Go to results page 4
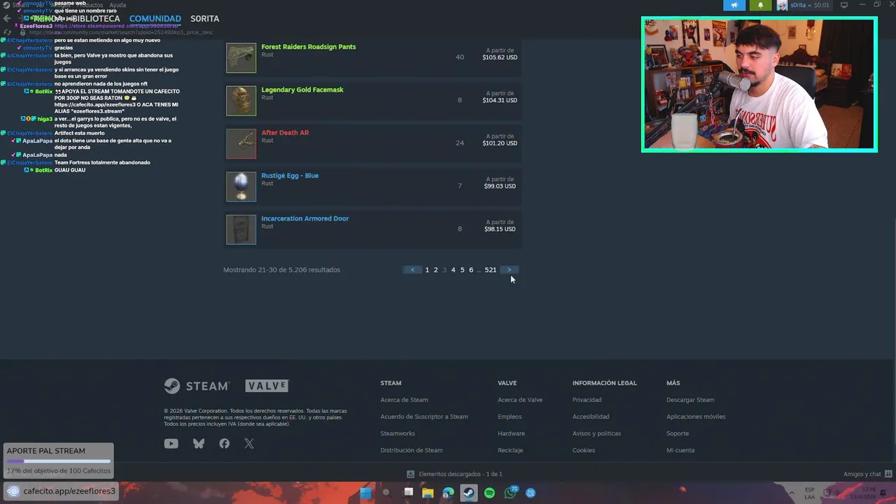The image size is (896, 504). (x=453, y=269)
